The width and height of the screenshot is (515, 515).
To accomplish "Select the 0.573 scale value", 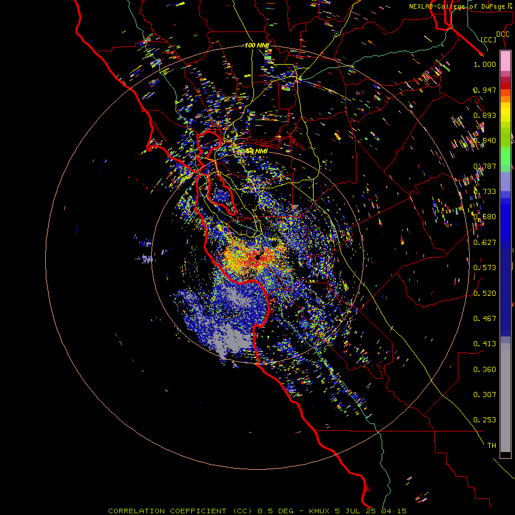I will point(485,268).
